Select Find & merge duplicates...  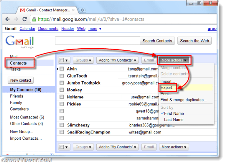pyautogui.click(x=184, y=100)
